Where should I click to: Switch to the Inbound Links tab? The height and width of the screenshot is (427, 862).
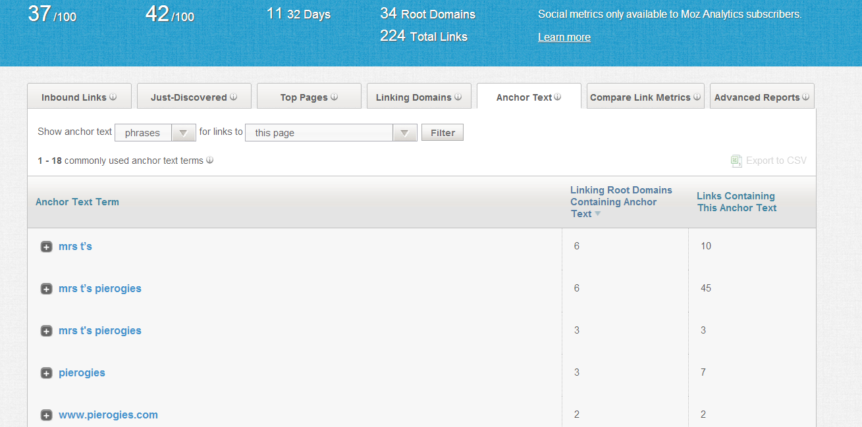point(79,96)
